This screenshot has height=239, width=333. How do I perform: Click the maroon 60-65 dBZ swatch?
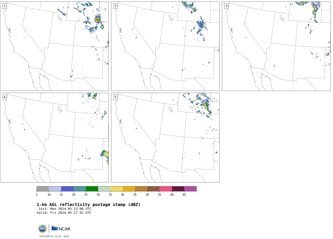click(178, 189)
